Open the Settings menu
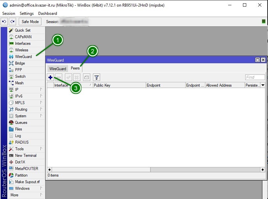Image resolution: width=268 pixels, height=199 pixels. (x=27, y=14)
